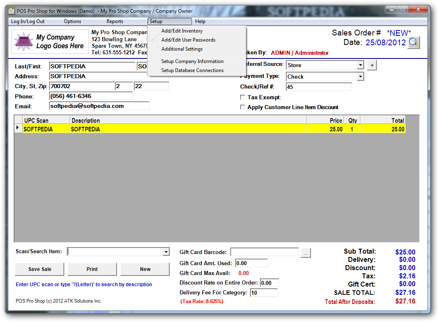Click SOFTPEDIA cell under Description
This screenshot has height=322, width=439.
coord(188,129)
